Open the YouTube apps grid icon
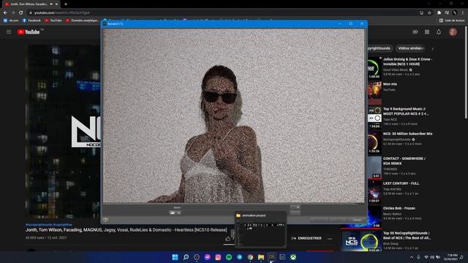Screen dimensions: 468x263 coord(427,32)
